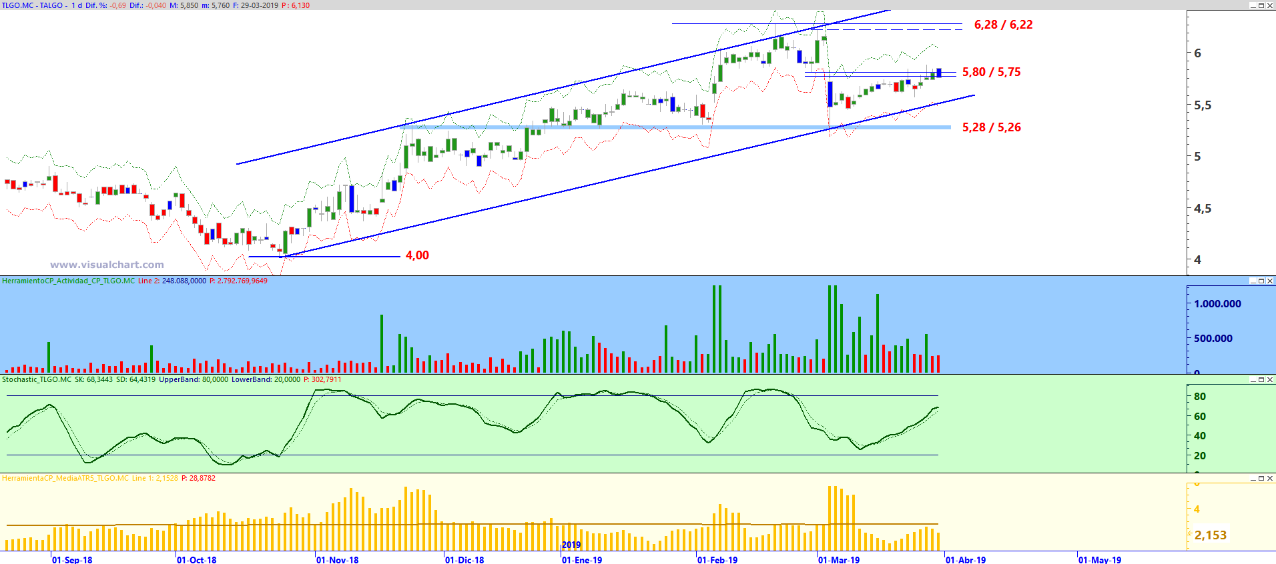Select the 5,28 / 5,26 support annotation
Viewport: 1276px width, 564px height.
point(991,127)
